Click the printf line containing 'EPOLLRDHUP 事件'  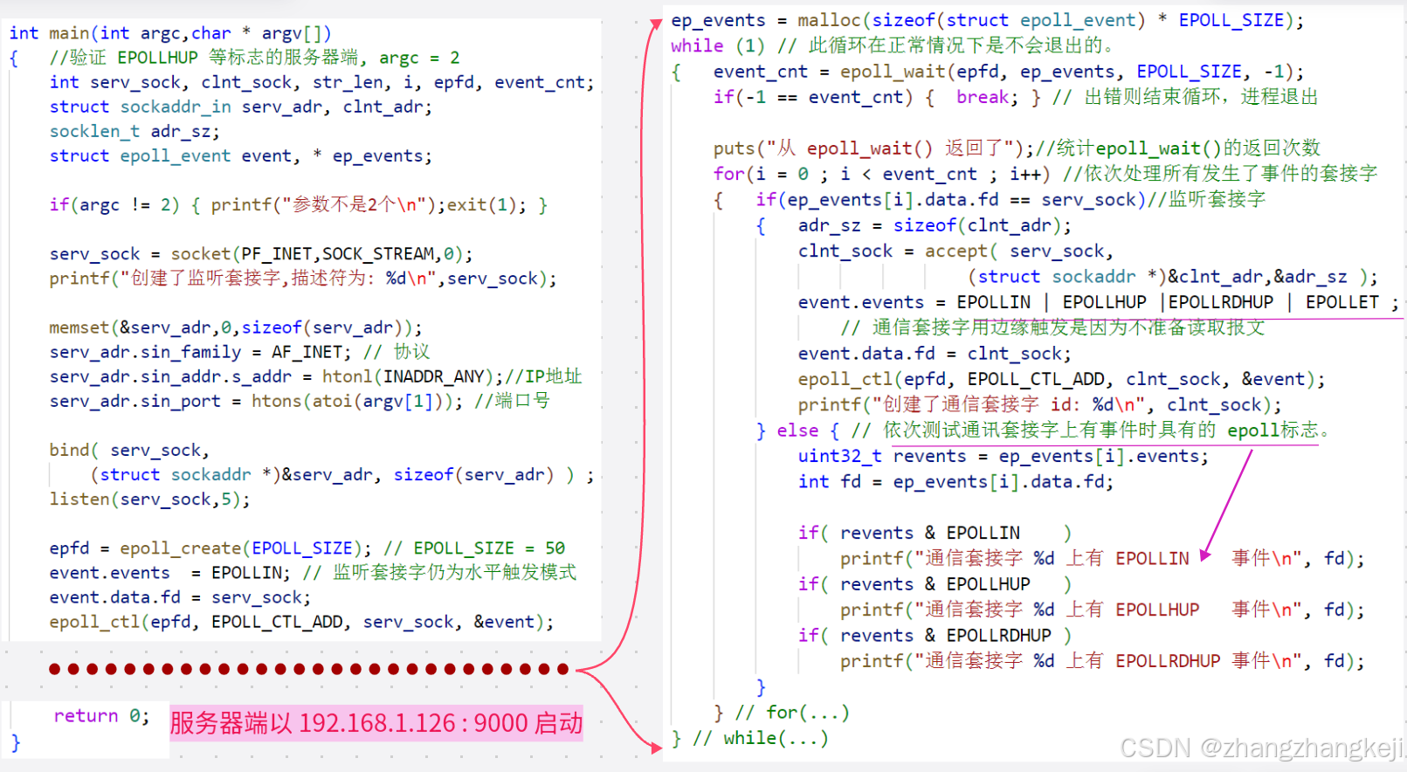pyautogui.click(x=1102, y=661)
